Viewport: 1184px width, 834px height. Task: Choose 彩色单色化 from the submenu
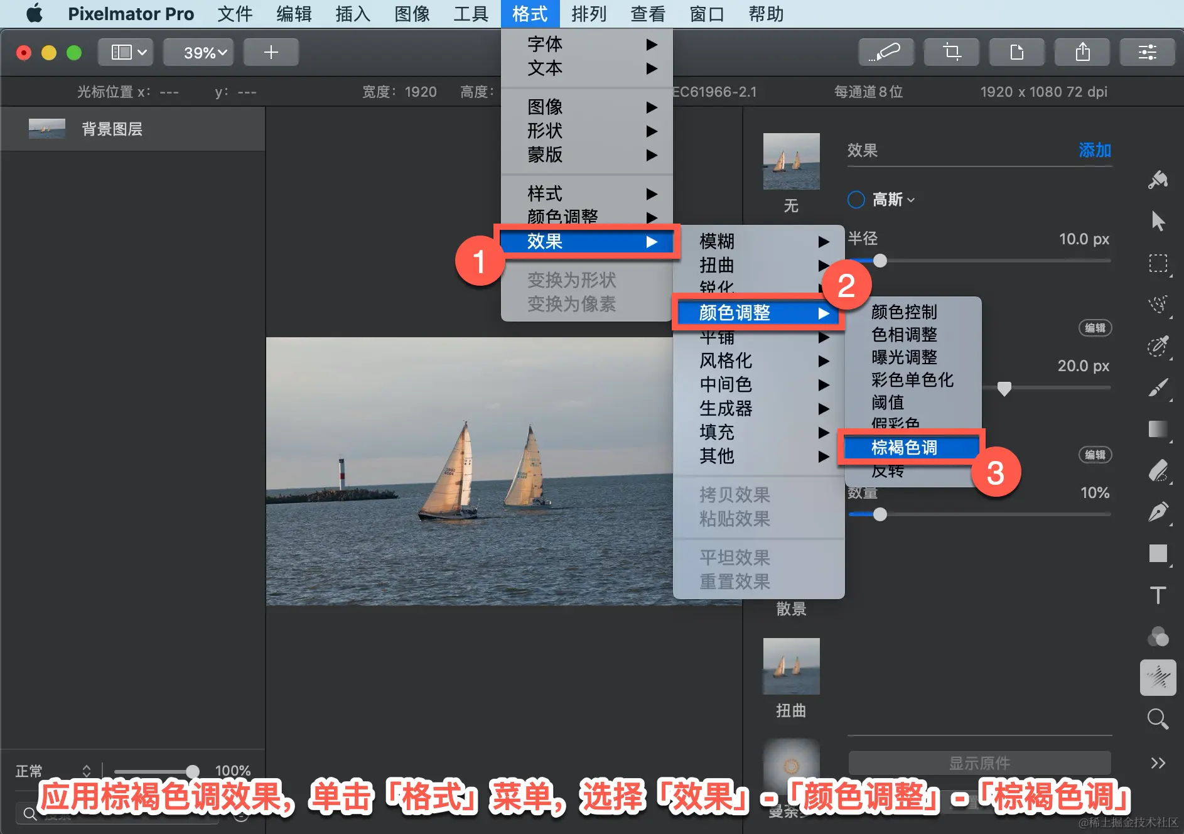[x=913, y=379]
